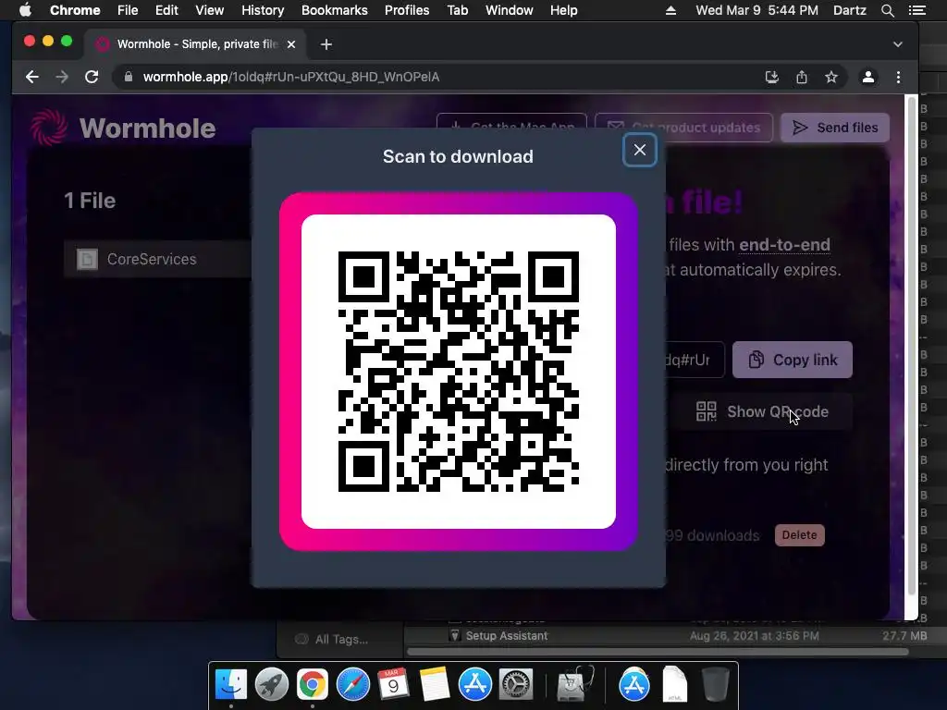This screenshot has height=710, width=947.
Task: Open the View menu
Action: 210,10
